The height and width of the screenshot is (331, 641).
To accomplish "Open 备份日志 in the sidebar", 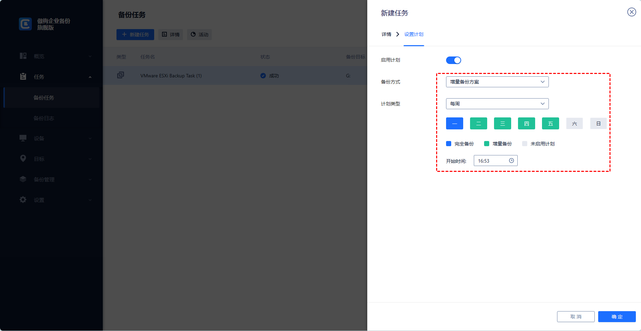I will (44, 118).
